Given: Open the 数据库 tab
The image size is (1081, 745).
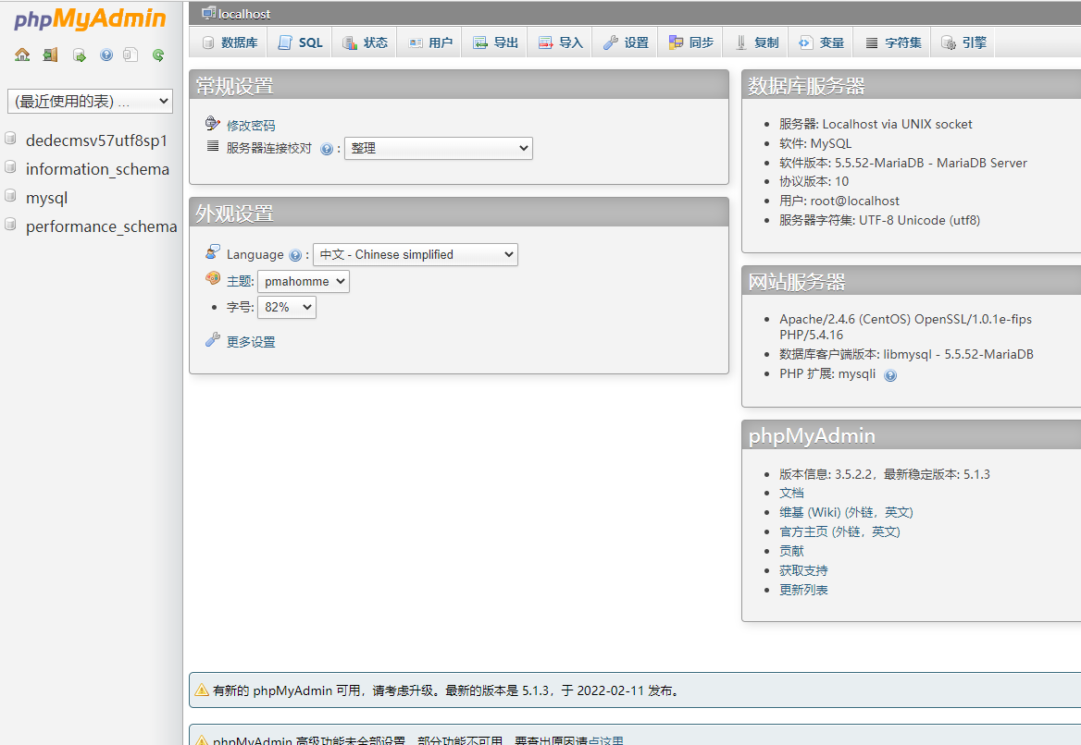Looking at the screenshot, I should (x=230, y=43).
